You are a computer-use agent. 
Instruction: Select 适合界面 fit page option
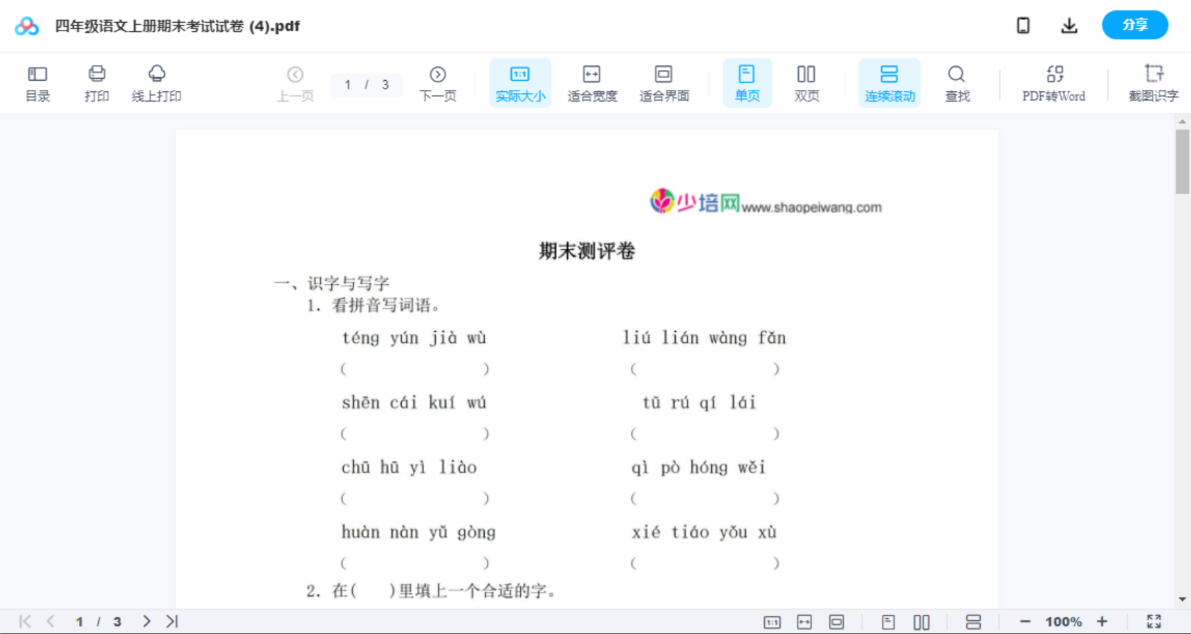coord(664,83)
